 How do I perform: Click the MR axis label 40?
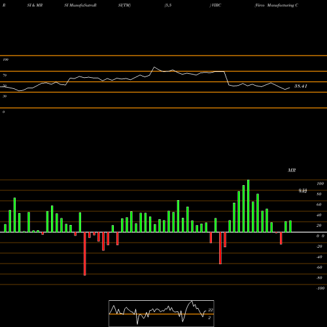318,215
